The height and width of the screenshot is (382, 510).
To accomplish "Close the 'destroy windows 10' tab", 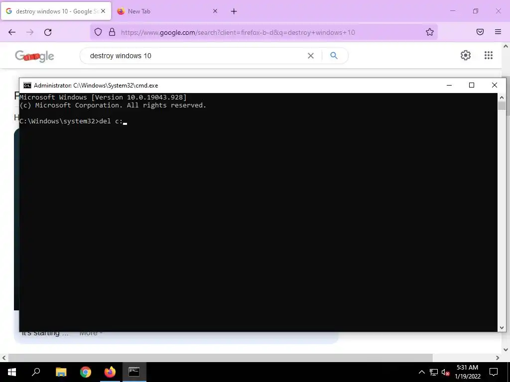I will [103, 11].
